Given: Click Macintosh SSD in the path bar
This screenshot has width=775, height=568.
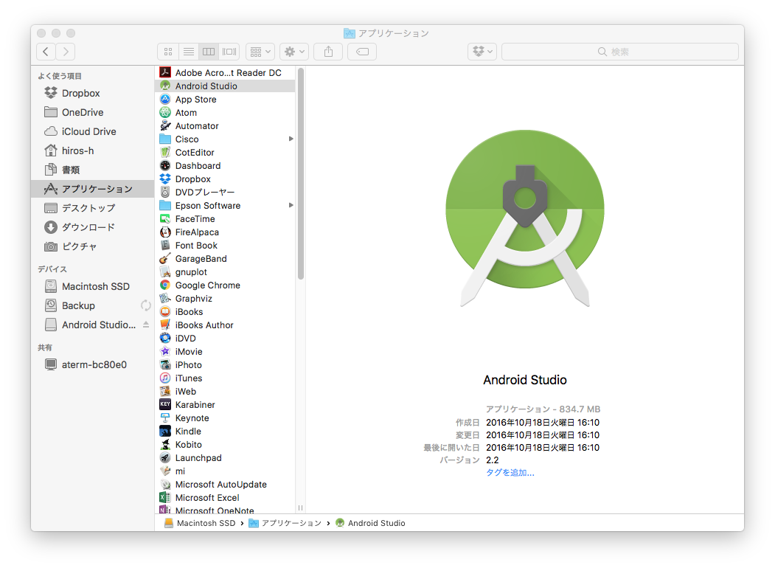Looking at the screenshot, I should [x=200, y=523].
